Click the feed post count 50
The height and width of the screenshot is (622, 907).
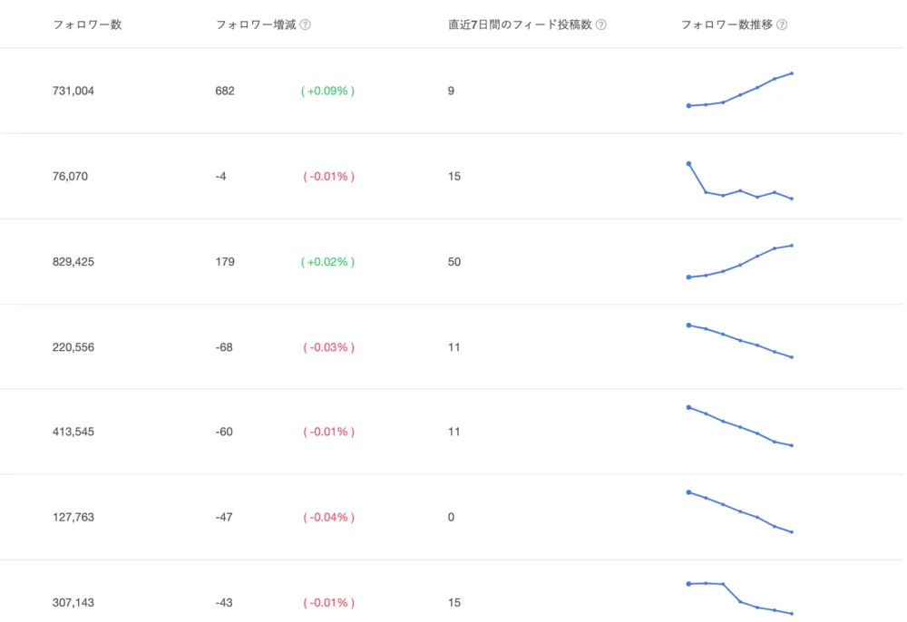coord(454,262)
